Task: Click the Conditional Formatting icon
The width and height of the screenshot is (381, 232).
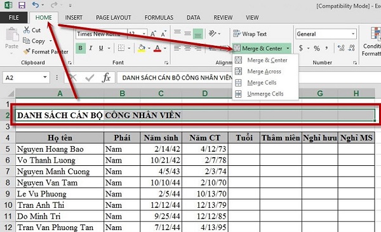Action: (x=376, y=34)
